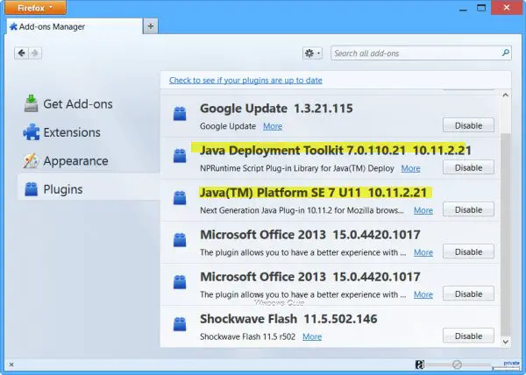Select Java(TM) Platform SE 7 U11 title
This screenshot has height=375, width=526.
click(313, 193)
